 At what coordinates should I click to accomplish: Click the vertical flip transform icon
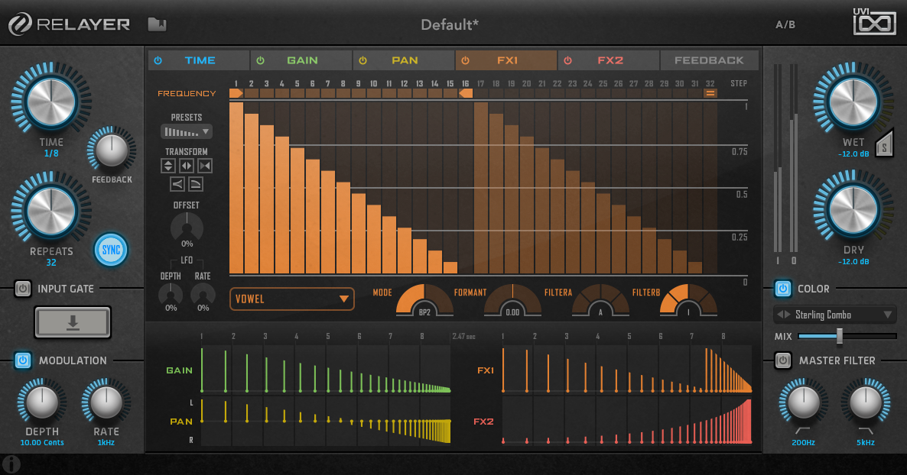tap(167, 166)
